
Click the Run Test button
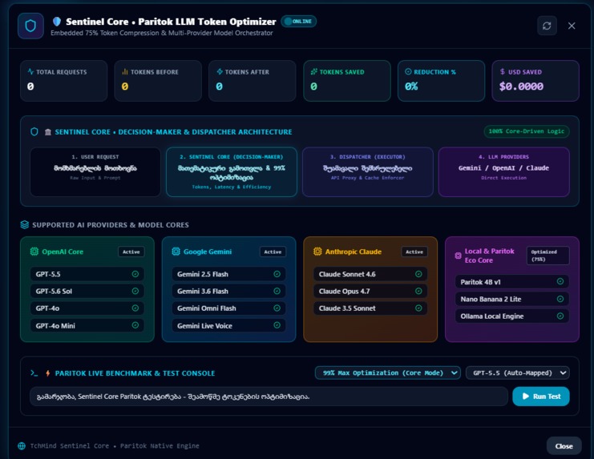(x=540, y=397)
